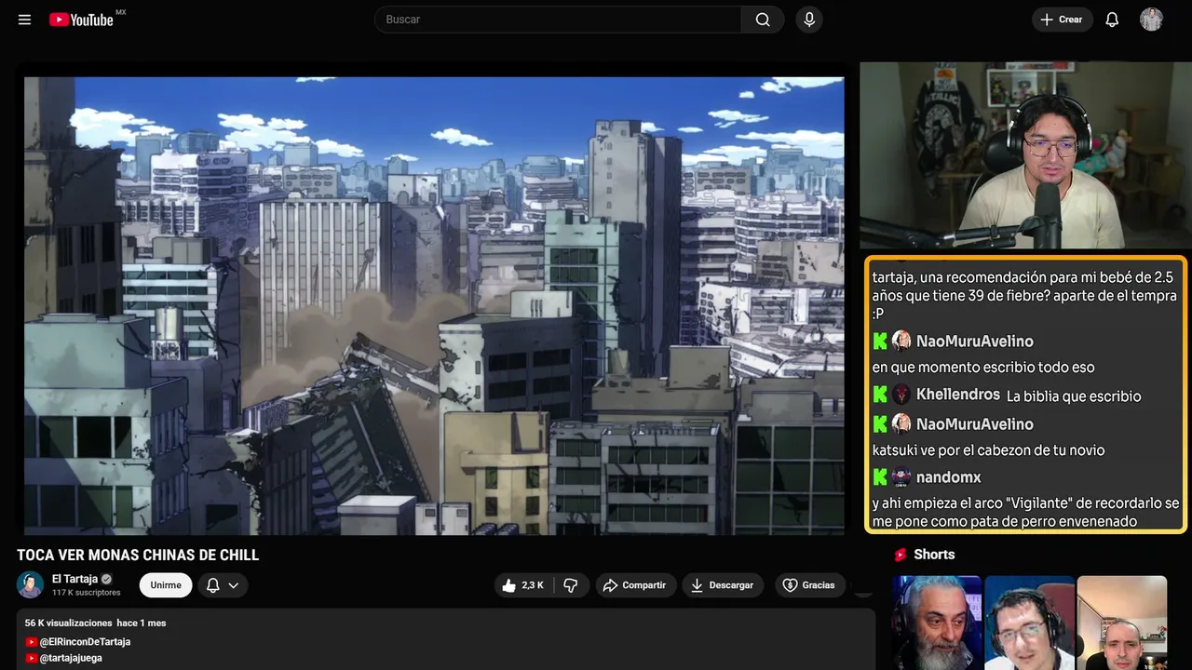
Task: Open the @ElRinconDeTartaja link
Action: coord(85,642)
